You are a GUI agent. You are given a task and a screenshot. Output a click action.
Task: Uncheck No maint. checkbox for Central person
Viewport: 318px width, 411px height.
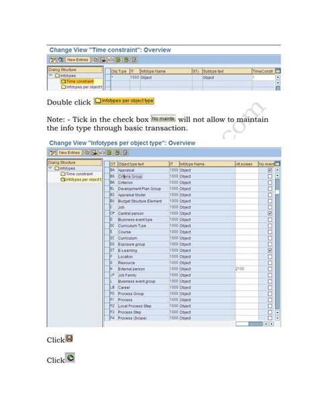tap(270, 213)
